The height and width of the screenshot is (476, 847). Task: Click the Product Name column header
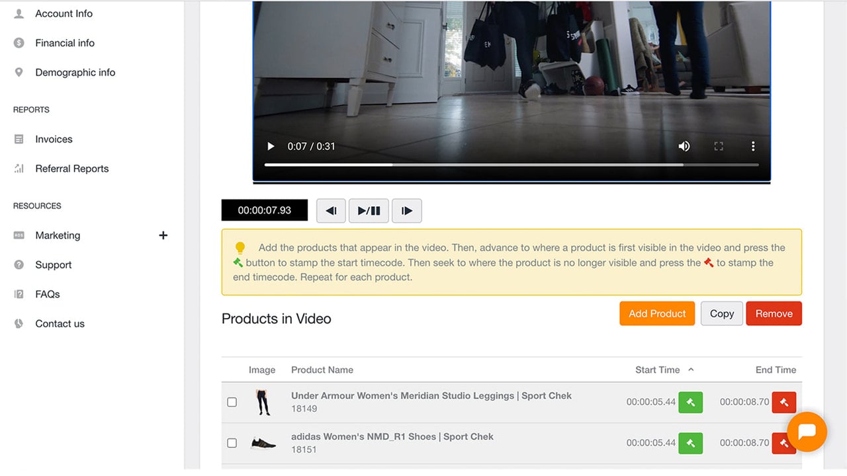pos(322,370)
